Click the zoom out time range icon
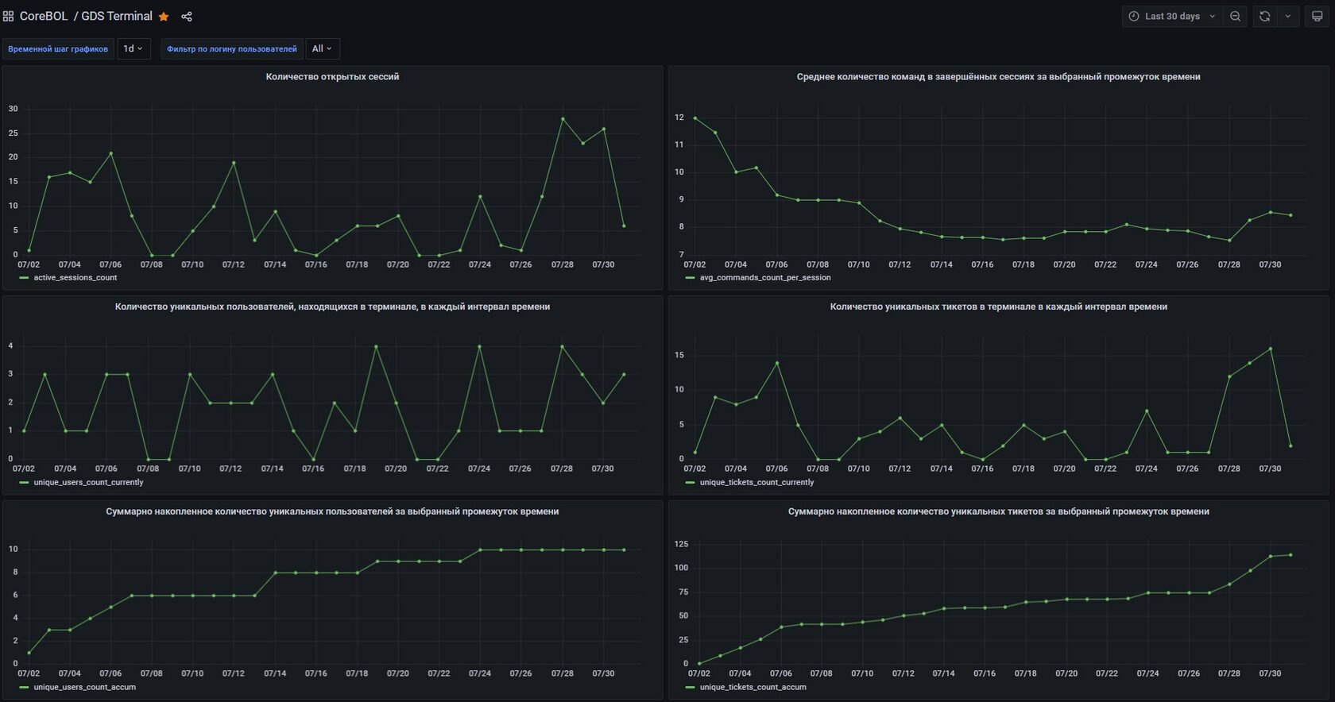 pyautogui.click(x=1235, y=17)
